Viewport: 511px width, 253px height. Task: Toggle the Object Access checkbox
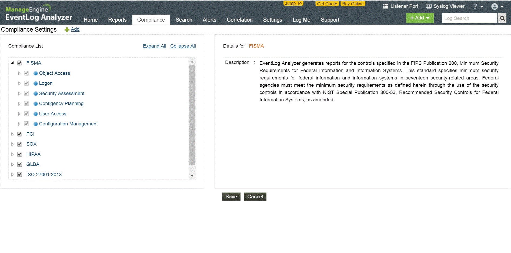point(26,73)
